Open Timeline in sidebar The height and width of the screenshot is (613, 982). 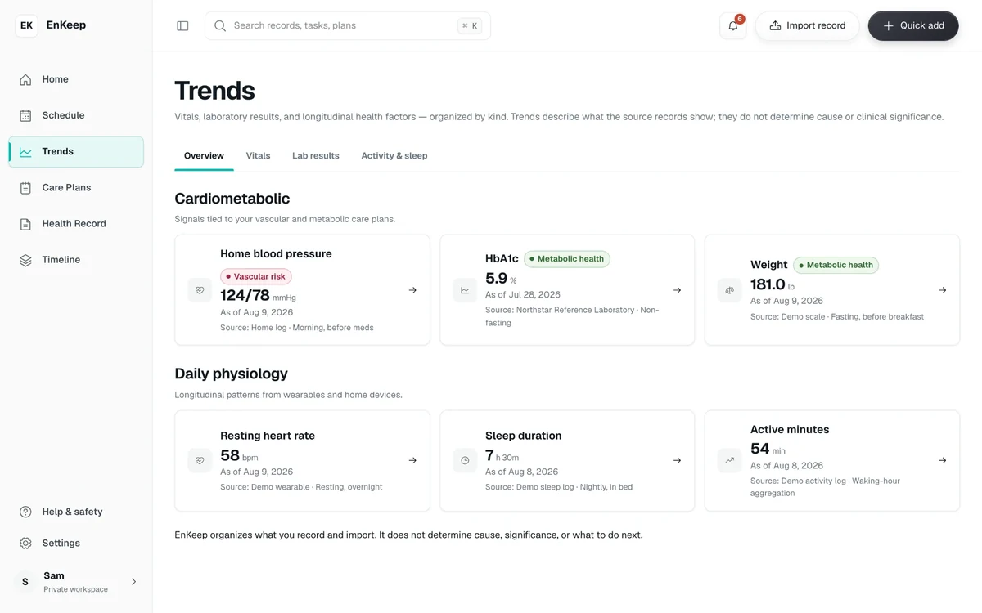click(x=76, y=260)
